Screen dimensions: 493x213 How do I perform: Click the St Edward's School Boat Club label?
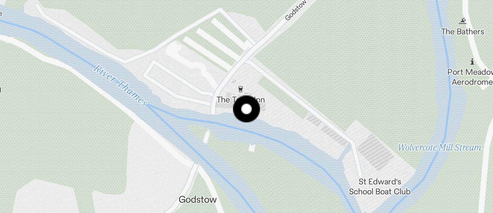[379, 187]
